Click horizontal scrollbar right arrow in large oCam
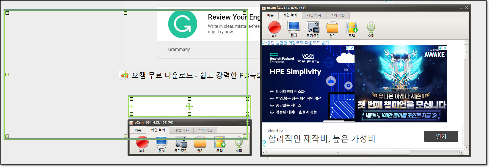 (461, 152)
